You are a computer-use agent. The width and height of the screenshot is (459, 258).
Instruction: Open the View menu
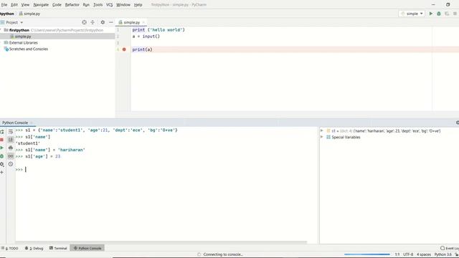[25, 5]
